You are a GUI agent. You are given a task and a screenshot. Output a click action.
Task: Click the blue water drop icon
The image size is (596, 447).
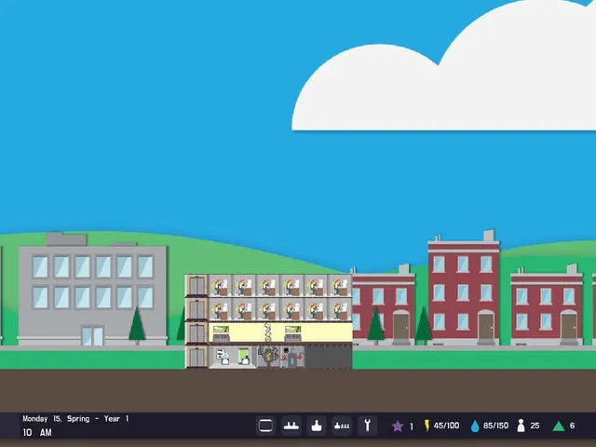[x=475, y=427]
